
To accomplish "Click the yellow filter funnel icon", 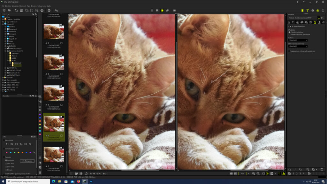I will coord(308,11).
